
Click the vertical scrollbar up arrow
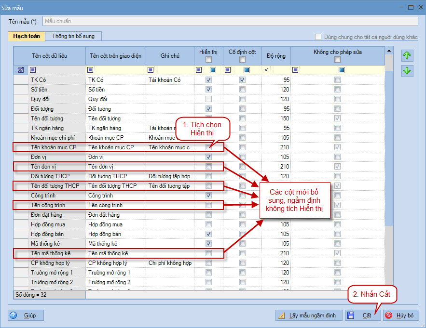point(389,51)
